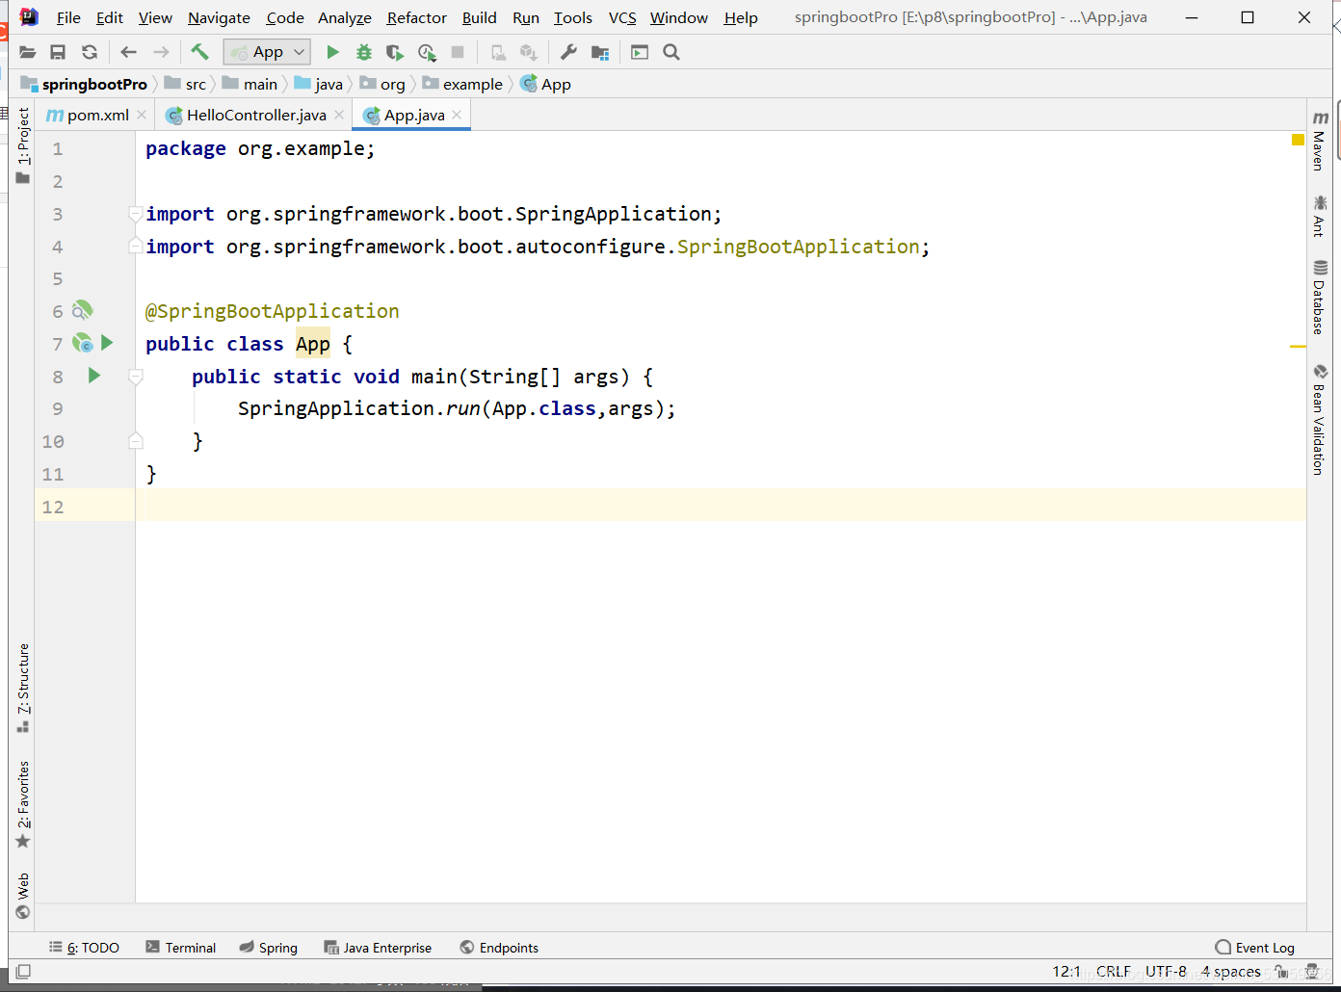Toggle the Bean Validation tool window
Image resolution: width=1341 pixels, height=992 pixels.
tap(1320, 419)
